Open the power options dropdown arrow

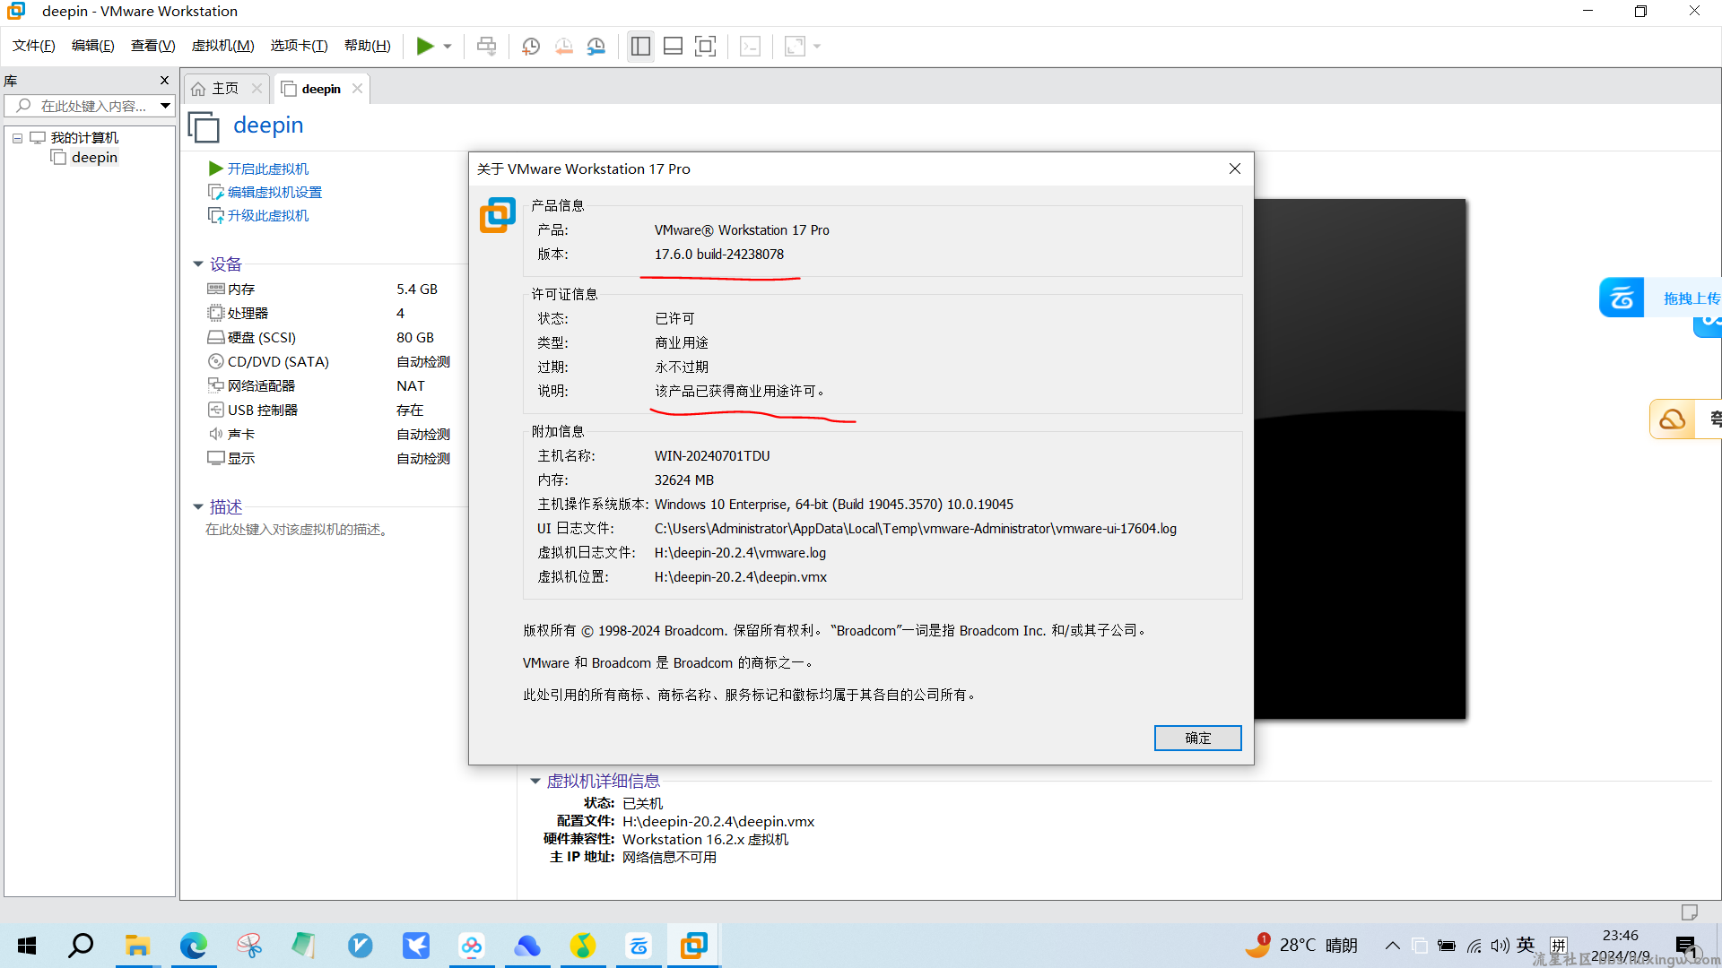click(448, 46)
